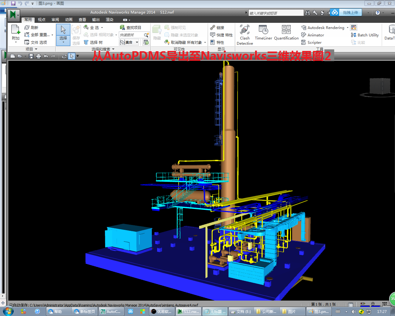Click the Animator tool icon
395x316 pixels.
[x=304, y=35]
